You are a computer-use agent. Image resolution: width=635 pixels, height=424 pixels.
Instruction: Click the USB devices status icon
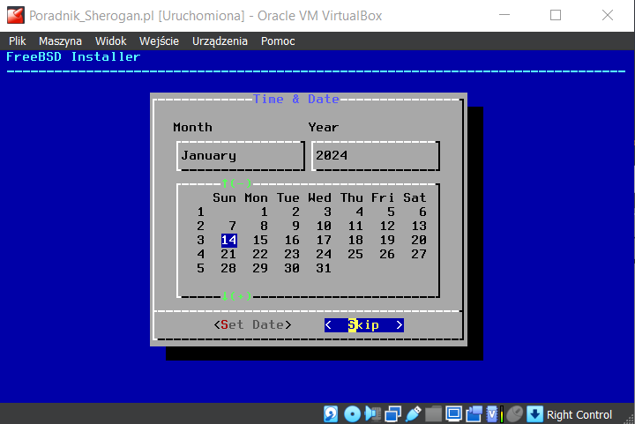click(x=413, y=414)
